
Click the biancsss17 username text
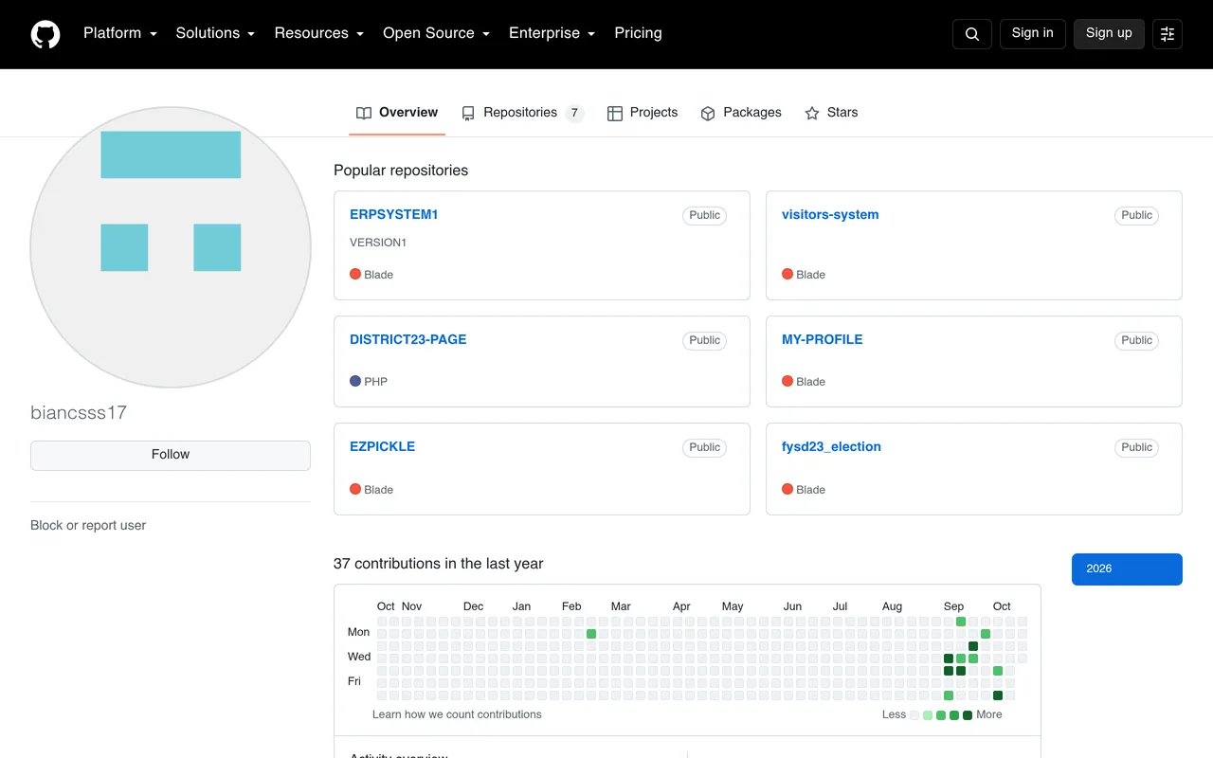click(79, 413)
